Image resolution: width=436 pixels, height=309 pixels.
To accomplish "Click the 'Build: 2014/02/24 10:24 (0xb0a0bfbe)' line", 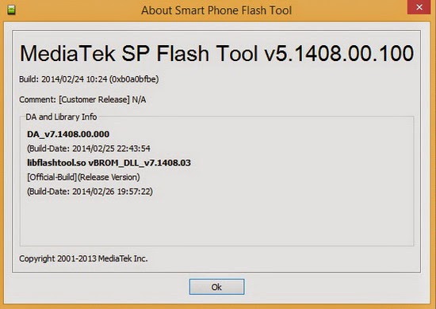I will [89, 79].
